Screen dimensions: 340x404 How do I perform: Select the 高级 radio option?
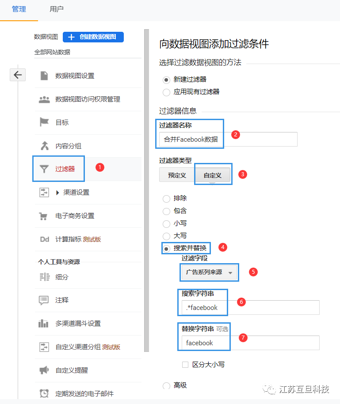coord(166,386)
